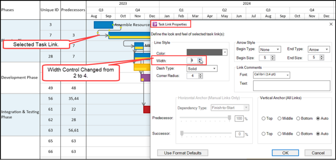This screenshot has width=336, height=160.
Task: Click the Phases column header
Action: [x=20, y=10]
